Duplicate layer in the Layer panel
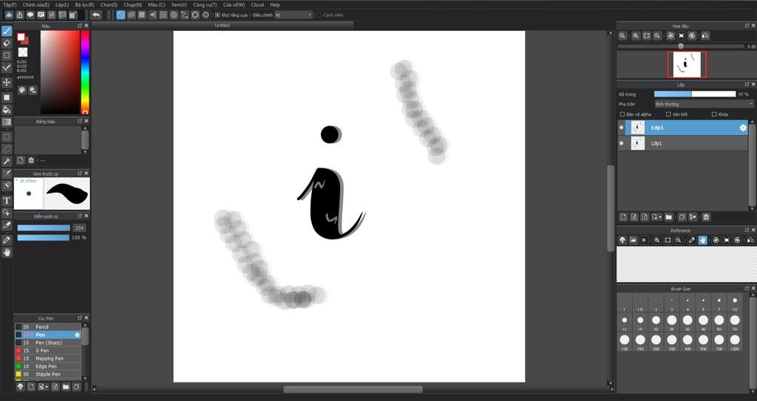Screen dimensions: 757x401 pos(682,217)
